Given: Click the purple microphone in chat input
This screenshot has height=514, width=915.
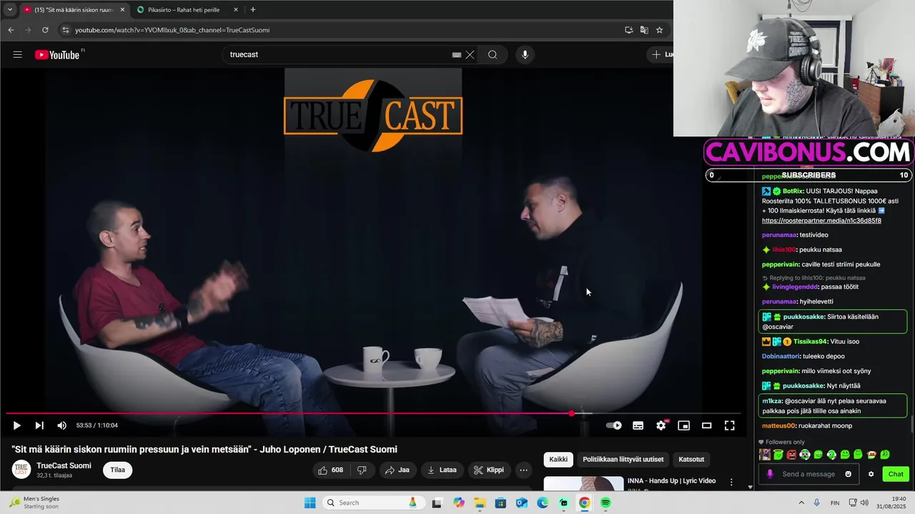Looking at the screenshot, I should pyautogui.click(x=770, y=474).
